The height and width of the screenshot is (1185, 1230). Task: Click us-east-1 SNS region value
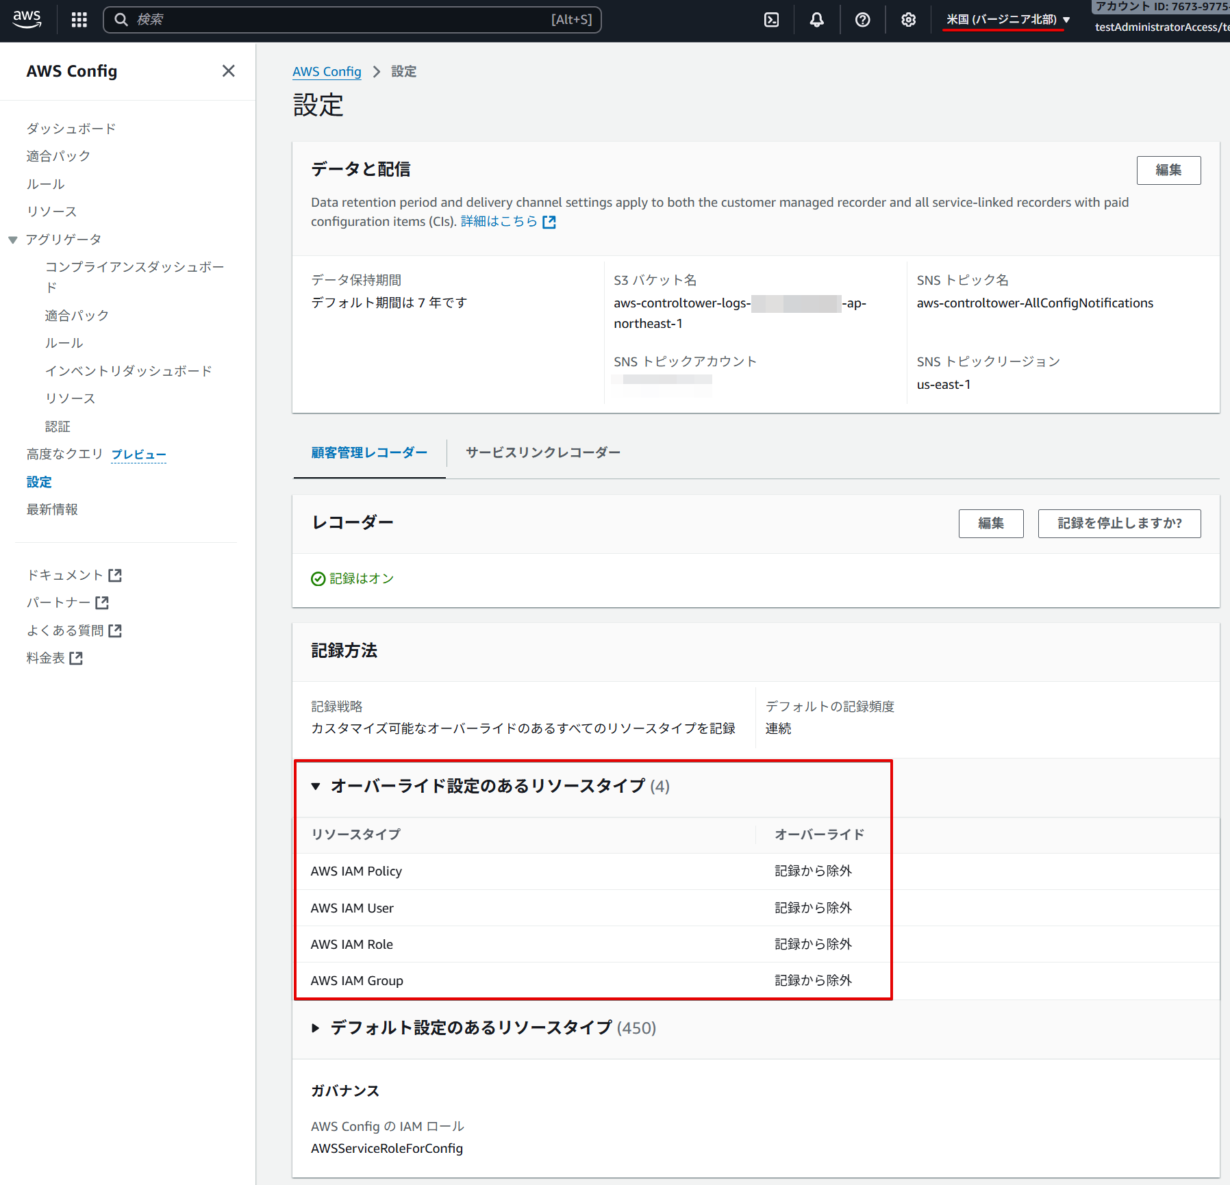[x=944, y=385]
